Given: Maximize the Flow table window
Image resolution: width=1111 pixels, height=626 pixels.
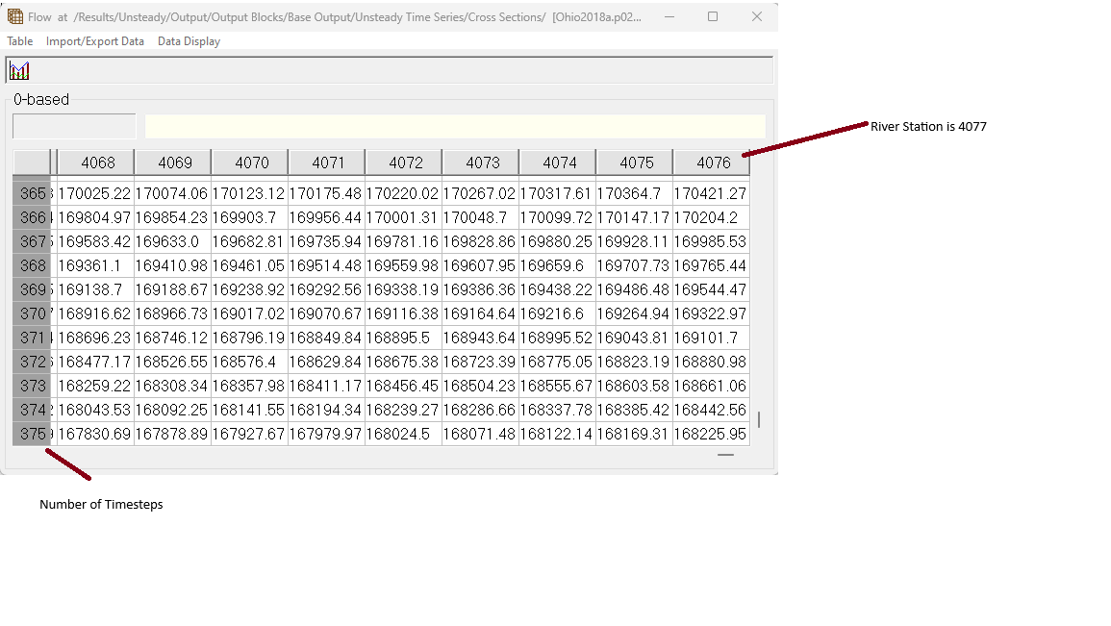Looking at the screenshot, I should [x=713, y=16].
